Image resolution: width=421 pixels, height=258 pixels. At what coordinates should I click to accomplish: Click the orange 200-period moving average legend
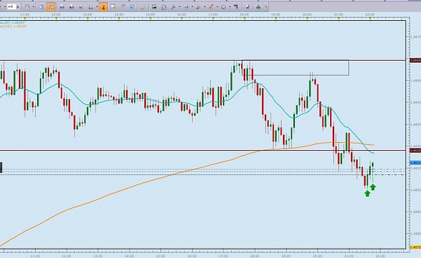pos(13,26)
